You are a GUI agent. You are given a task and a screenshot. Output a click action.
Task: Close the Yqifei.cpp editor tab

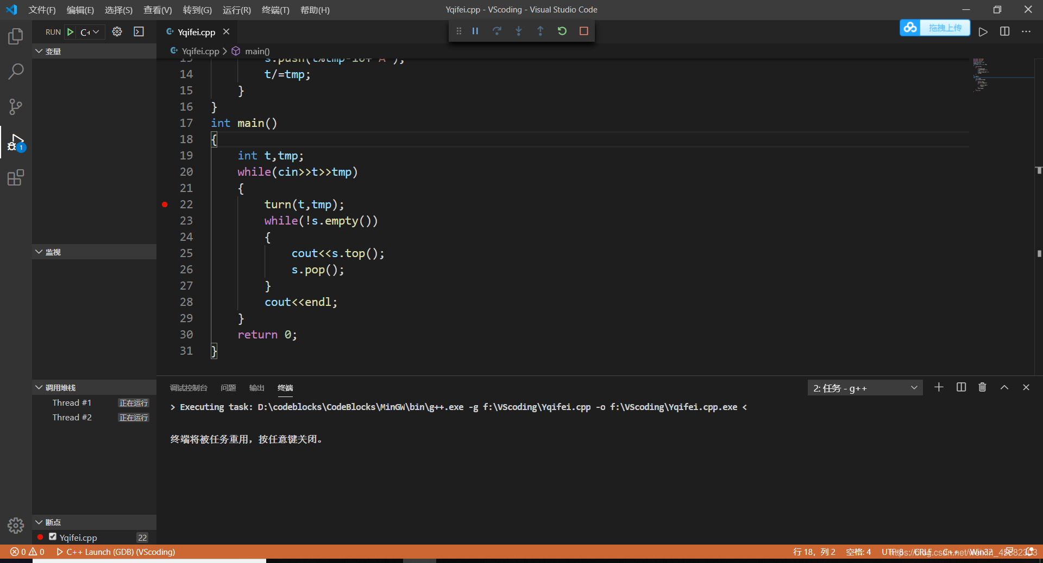227,32
